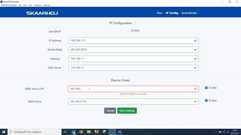Click the ARRI Amira CAP address field

pos(133,89)
